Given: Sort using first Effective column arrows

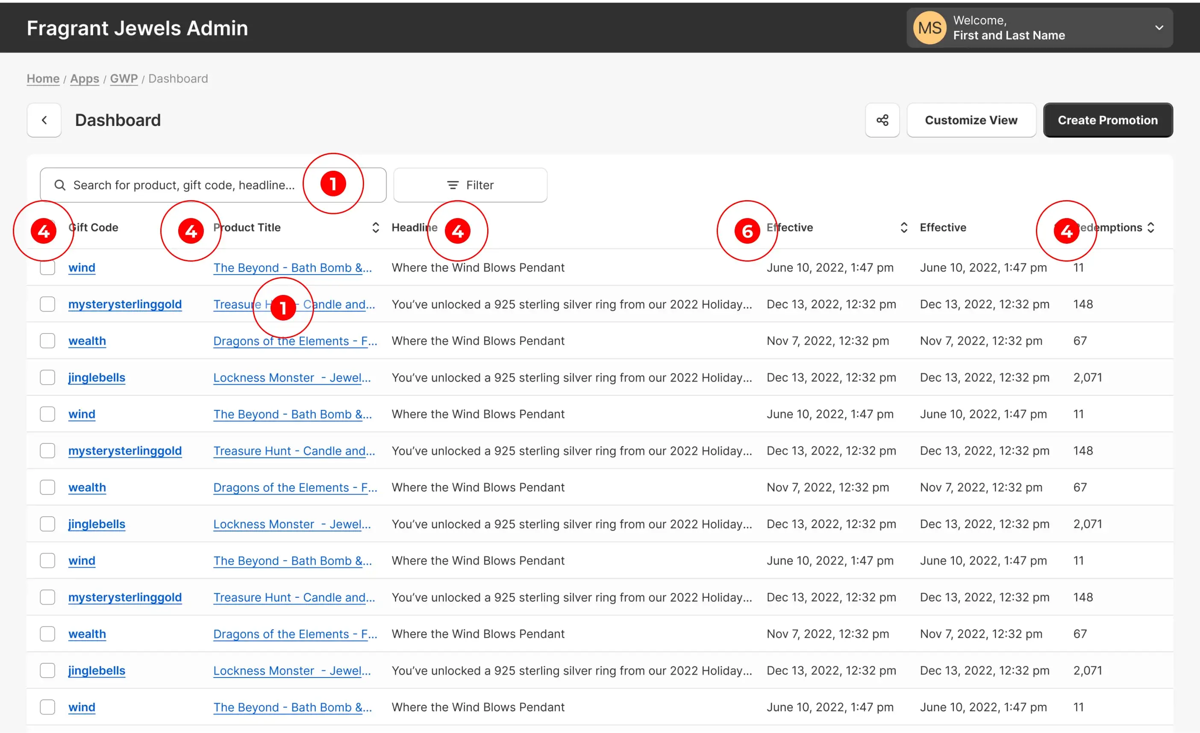Looking at the screenshot, I should click(904, 227).
